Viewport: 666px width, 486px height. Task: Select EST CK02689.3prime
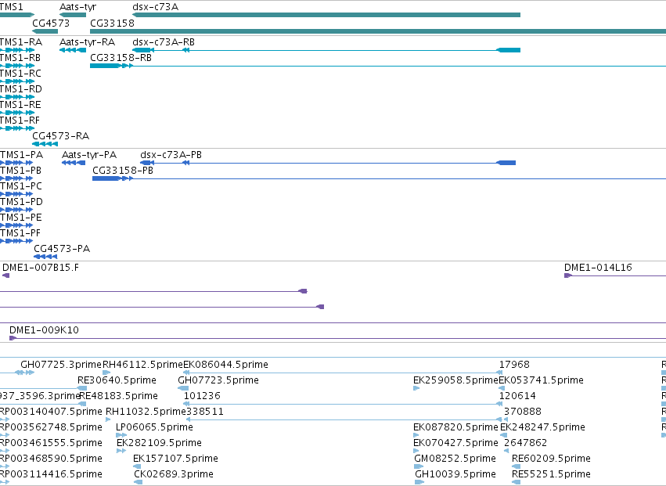click(174, 475)
